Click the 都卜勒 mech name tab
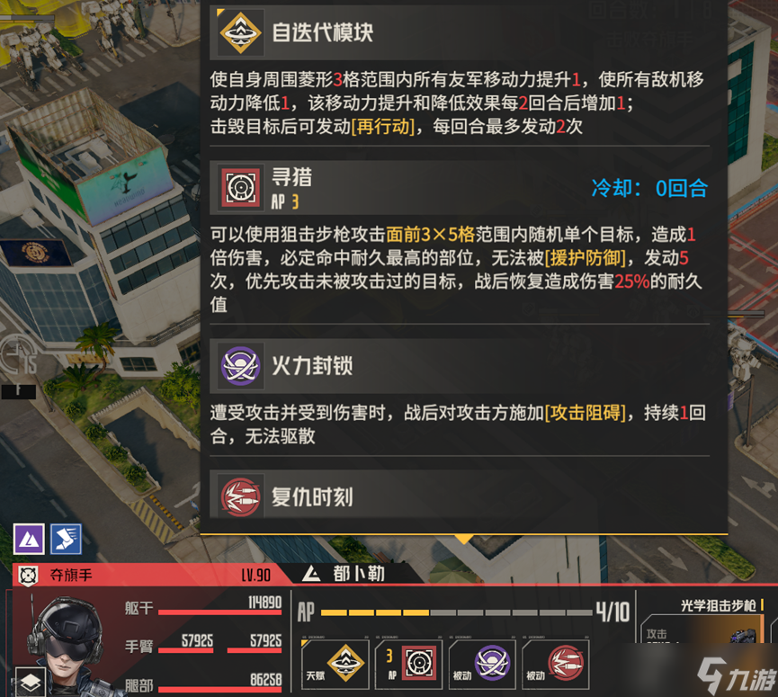 [x=358, y=574]
